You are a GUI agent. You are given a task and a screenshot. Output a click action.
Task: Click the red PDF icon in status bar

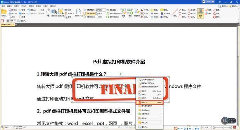click(235, 127)
